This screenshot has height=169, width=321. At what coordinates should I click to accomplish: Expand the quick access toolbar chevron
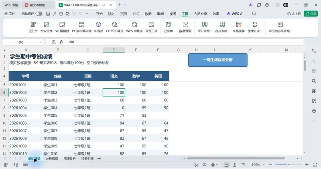click(x=87, y=14)
